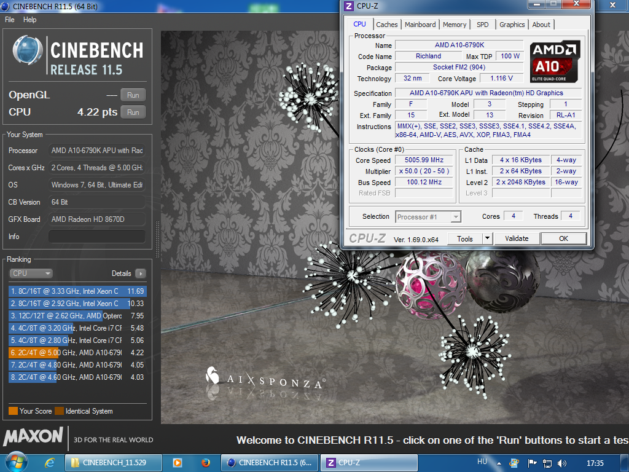Run the OpenGL benchmark
Image resolution: width=629 pixels, height=472 pixels.
click(x=133, y=95)
